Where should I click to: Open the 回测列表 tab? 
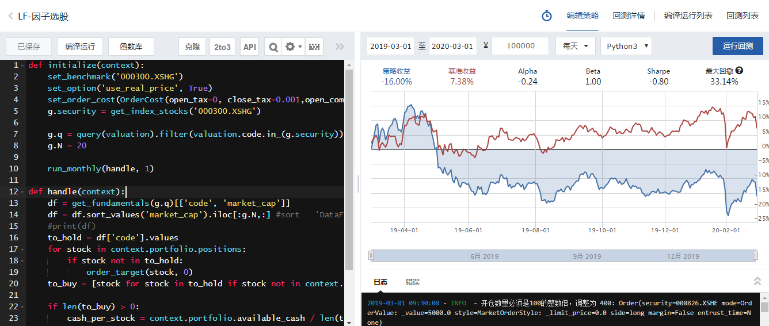[743, 16]
